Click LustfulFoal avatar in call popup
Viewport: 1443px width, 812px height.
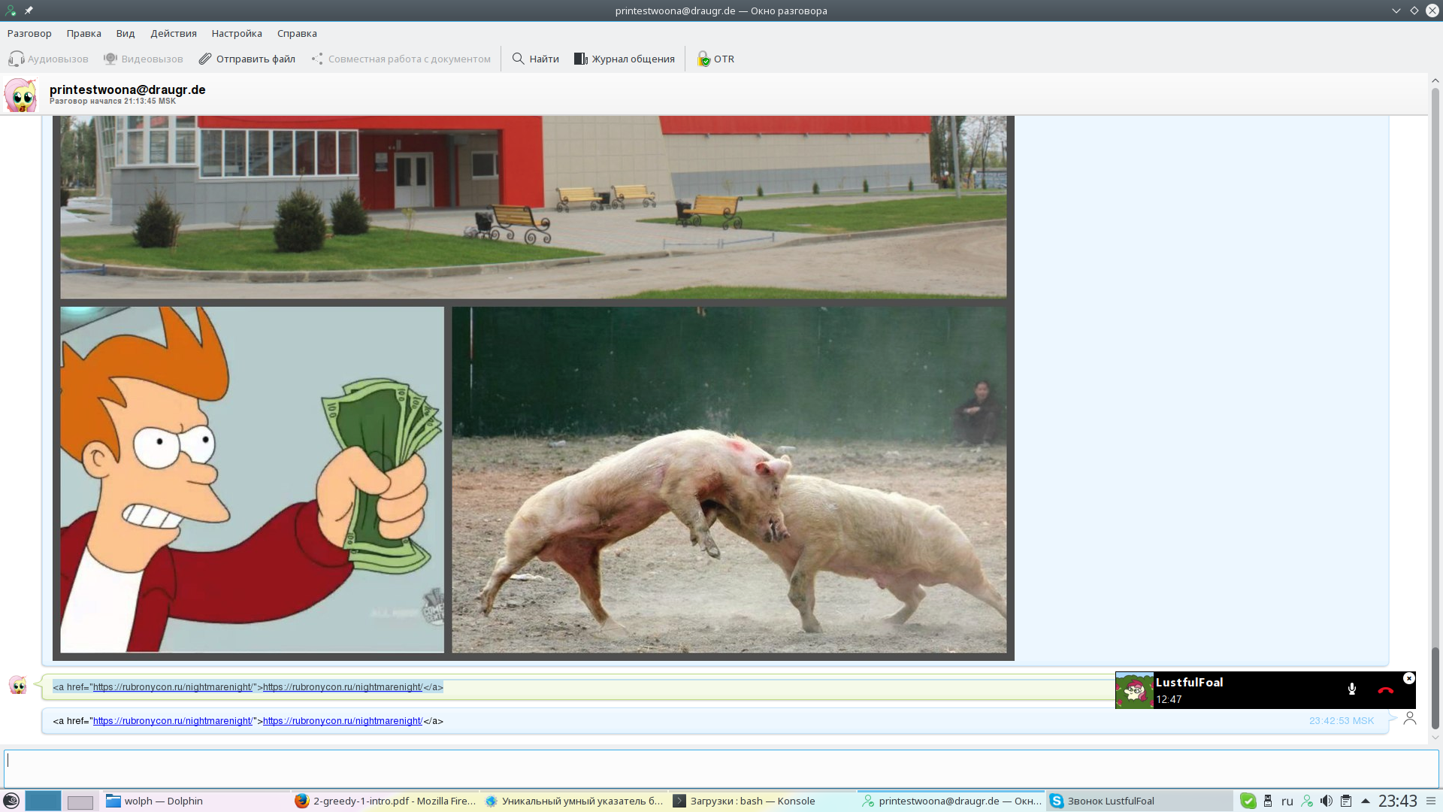point(1134,690)
